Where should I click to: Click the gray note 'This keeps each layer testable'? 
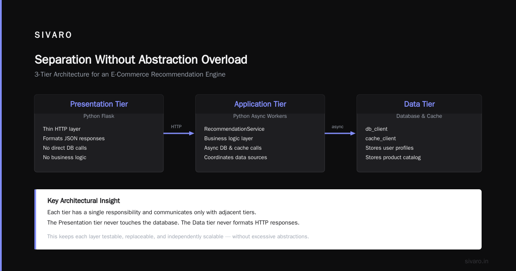coord(178,237)
